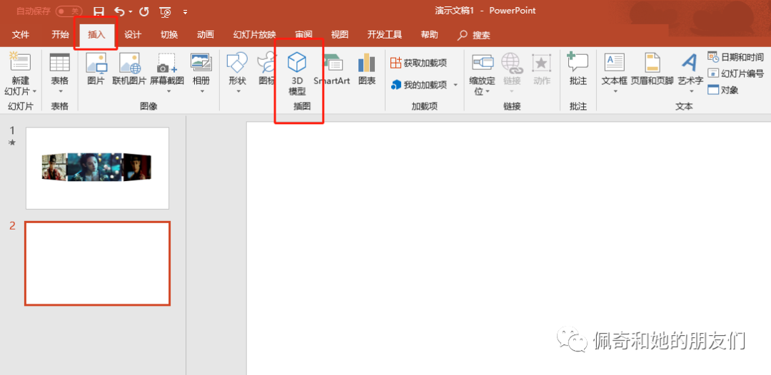The image size is (771, 375).
Task: Switch to the 插入 tab
Action: coord(96,35)
